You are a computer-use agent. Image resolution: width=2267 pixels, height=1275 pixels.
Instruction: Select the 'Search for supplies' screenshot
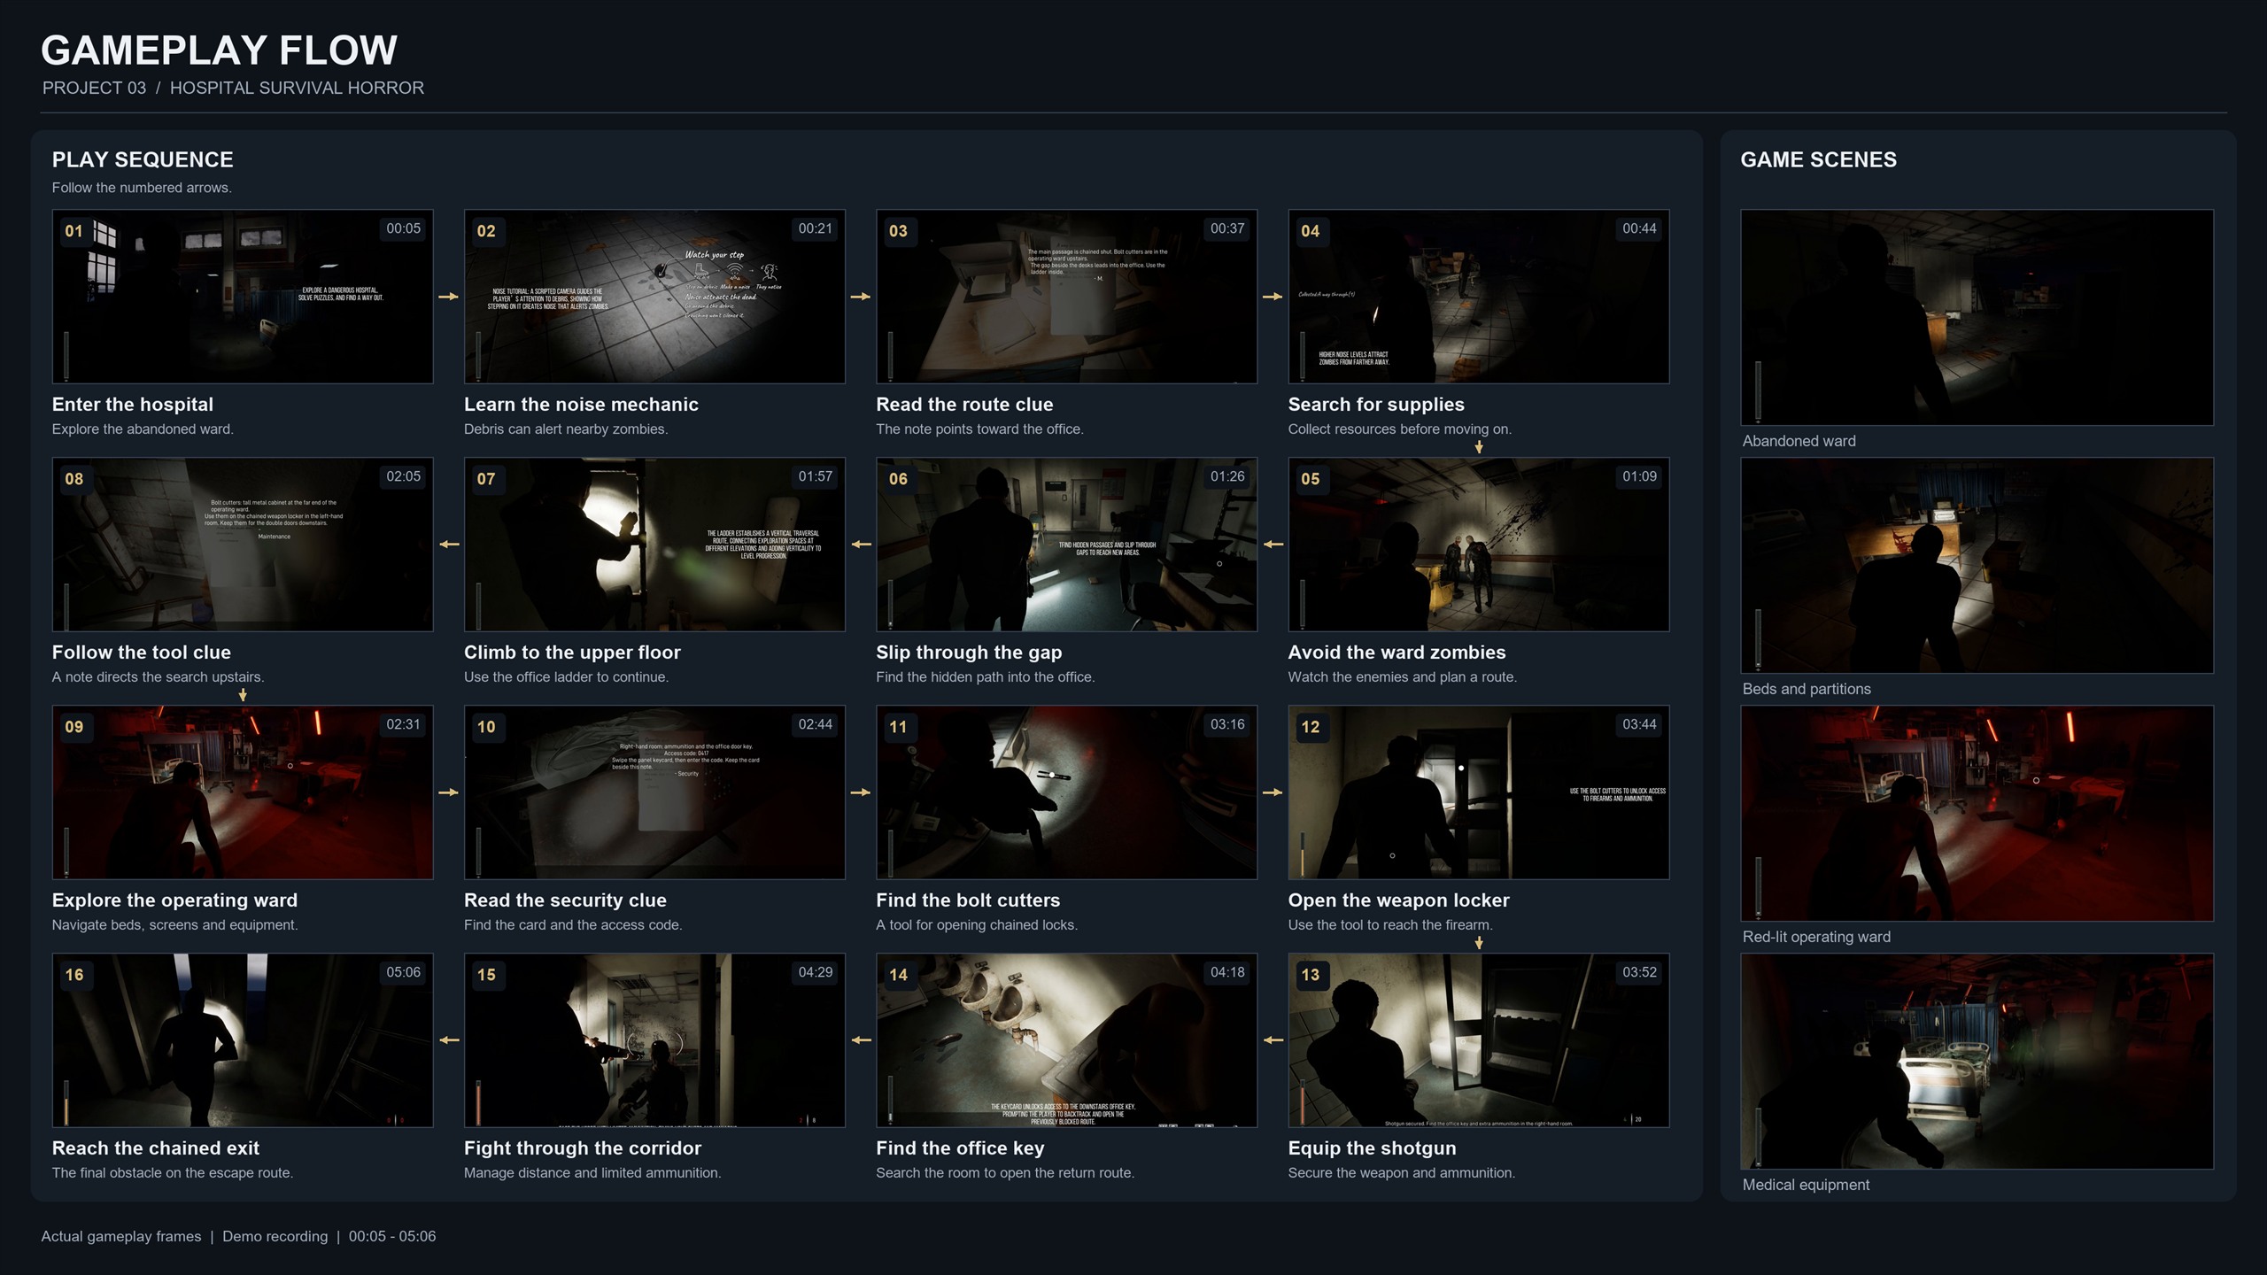[1479, 297]
